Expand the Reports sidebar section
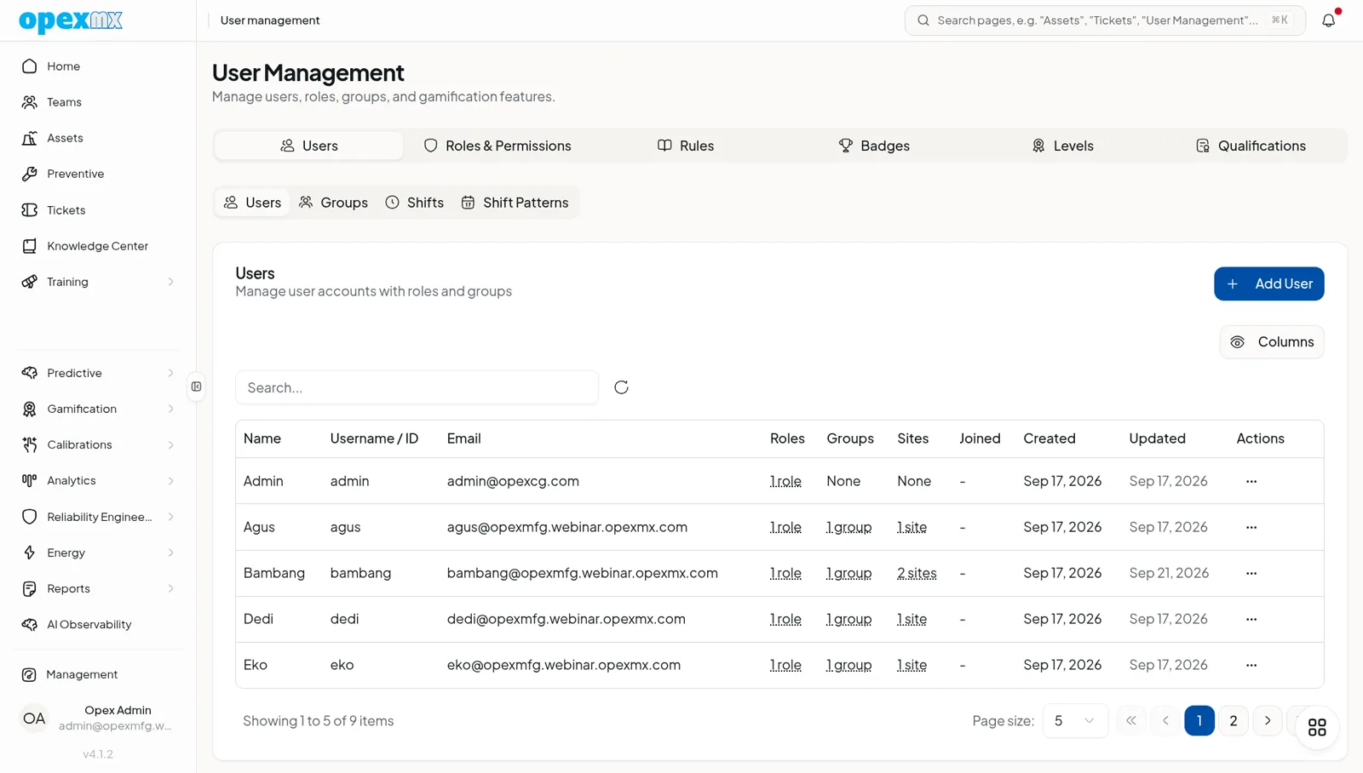The width and height of the screenshot is (1363, 773). click(98, 588)
